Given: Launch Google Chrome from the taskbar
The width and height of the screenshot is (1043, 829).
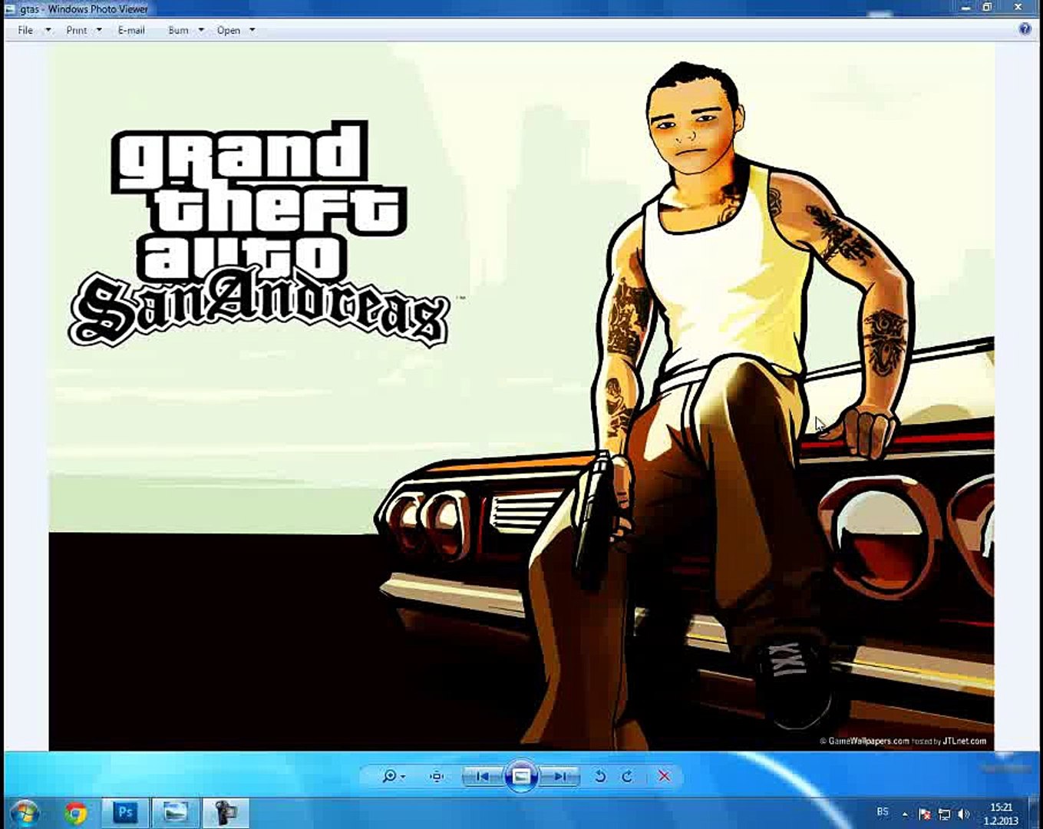Looking at the screenshot, I should [x=75, y=812].
